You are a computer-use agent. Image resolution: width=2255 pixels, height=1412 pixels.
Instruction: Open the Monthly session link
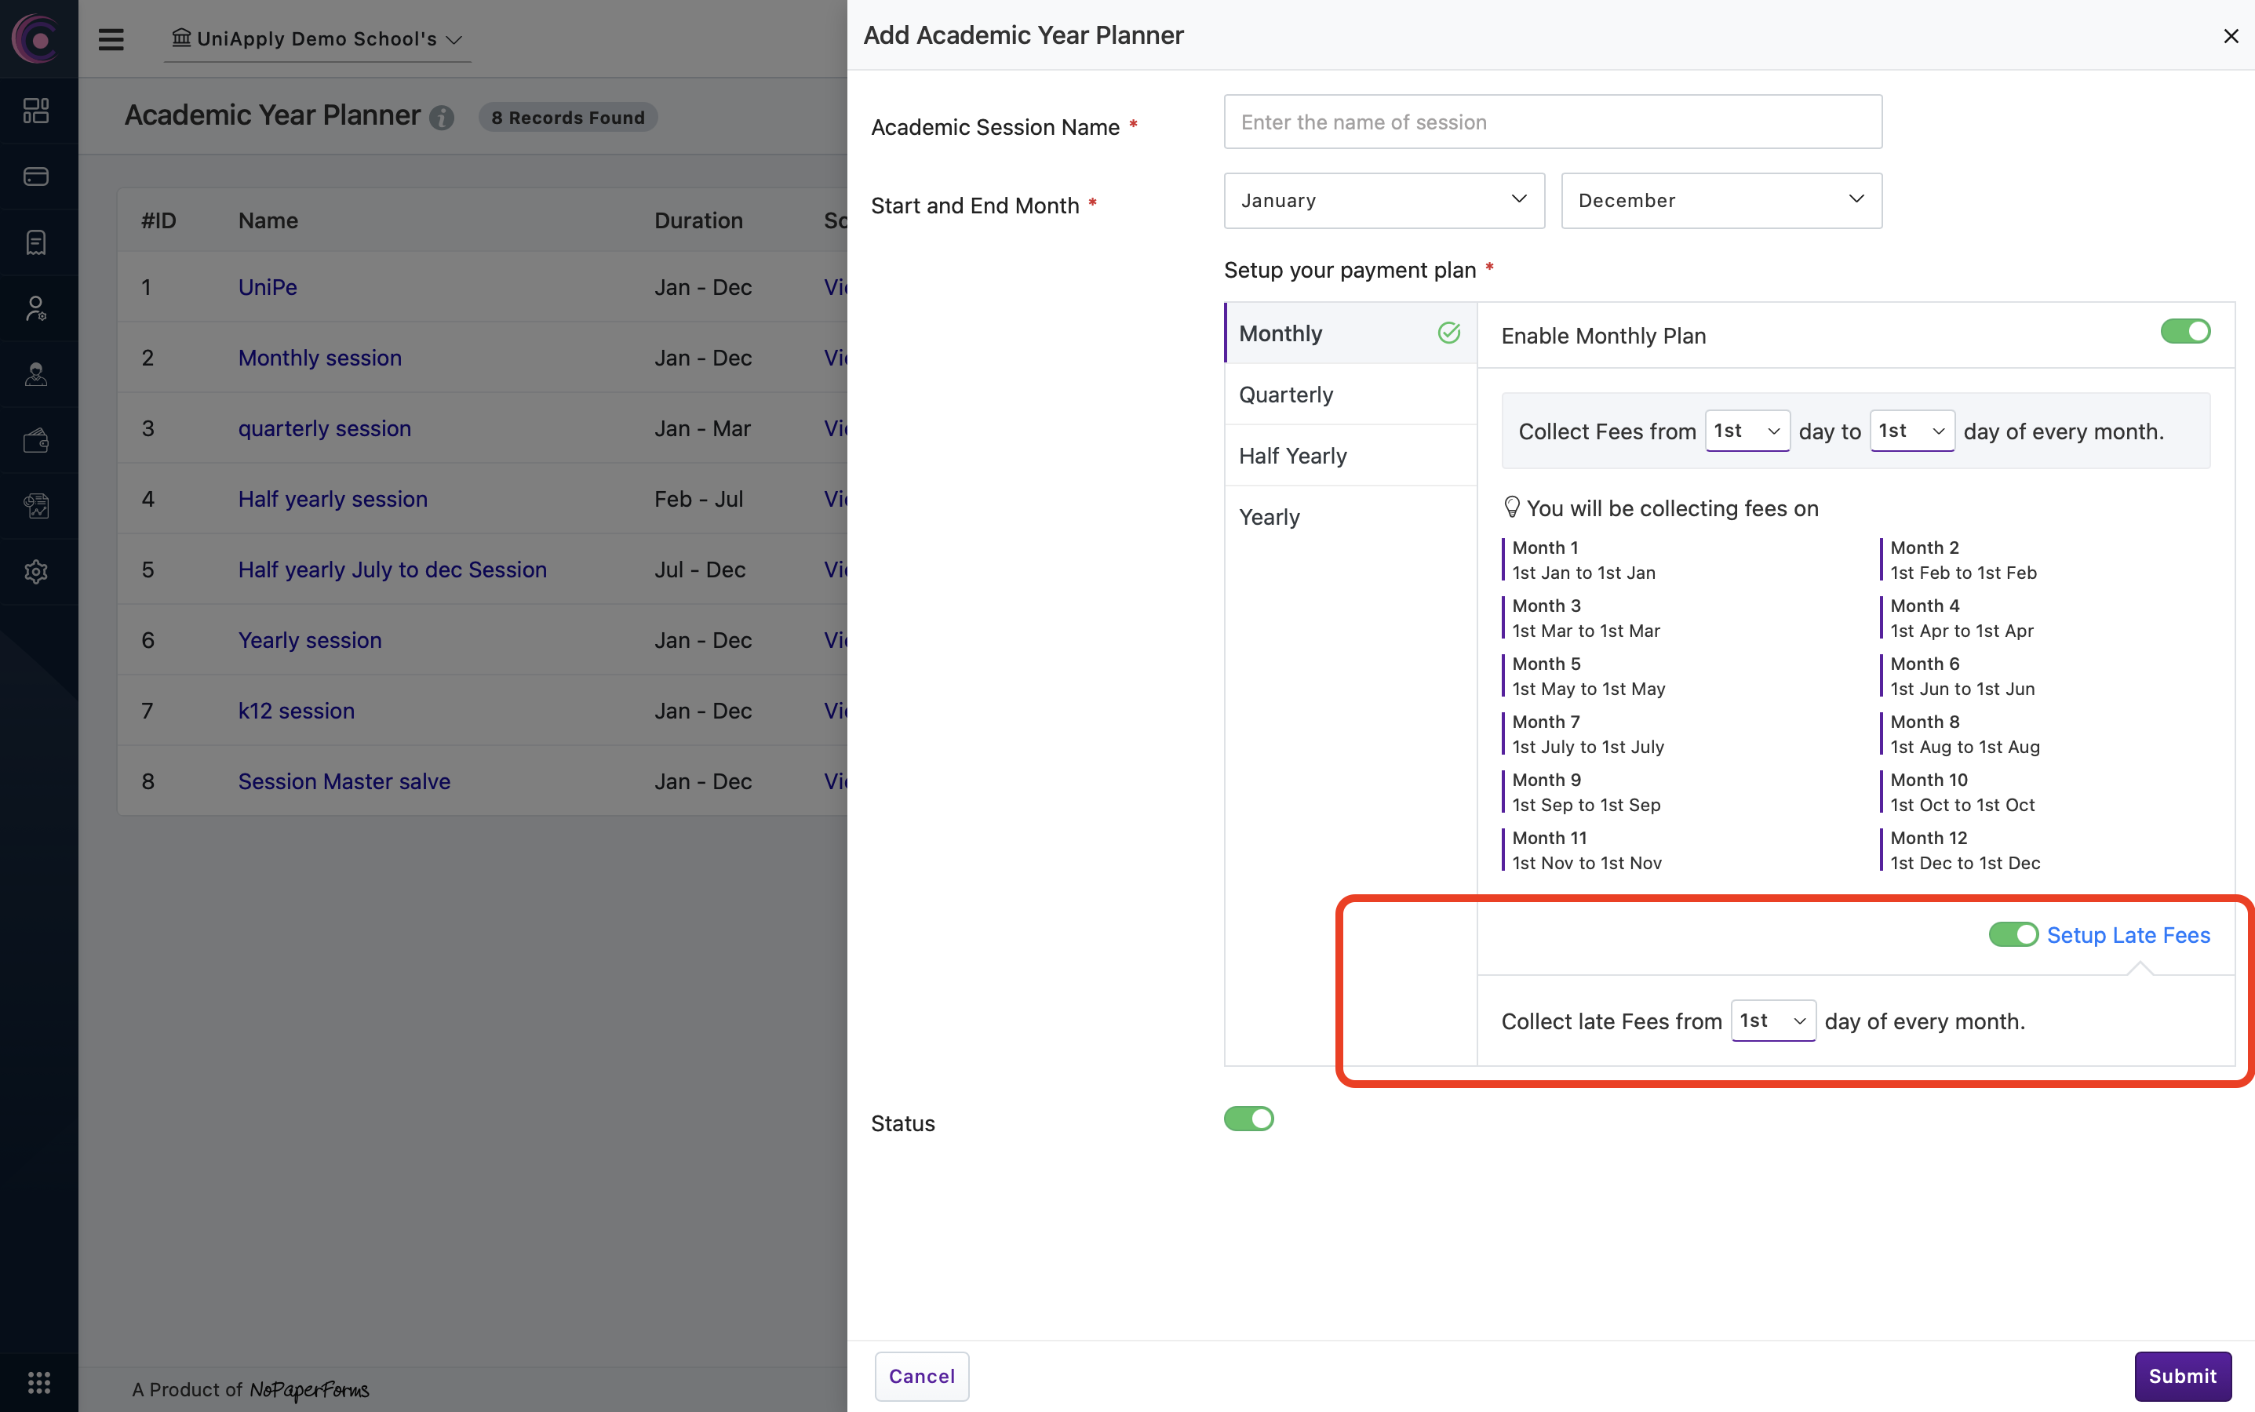pos(319,358)
